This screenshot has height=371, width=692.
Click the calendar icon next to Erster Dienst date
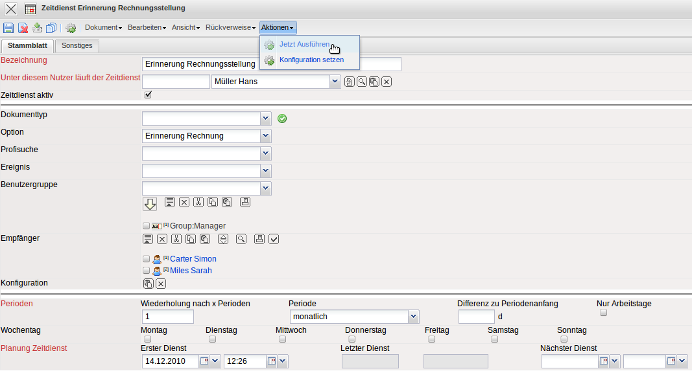click(x=204, y=361)
